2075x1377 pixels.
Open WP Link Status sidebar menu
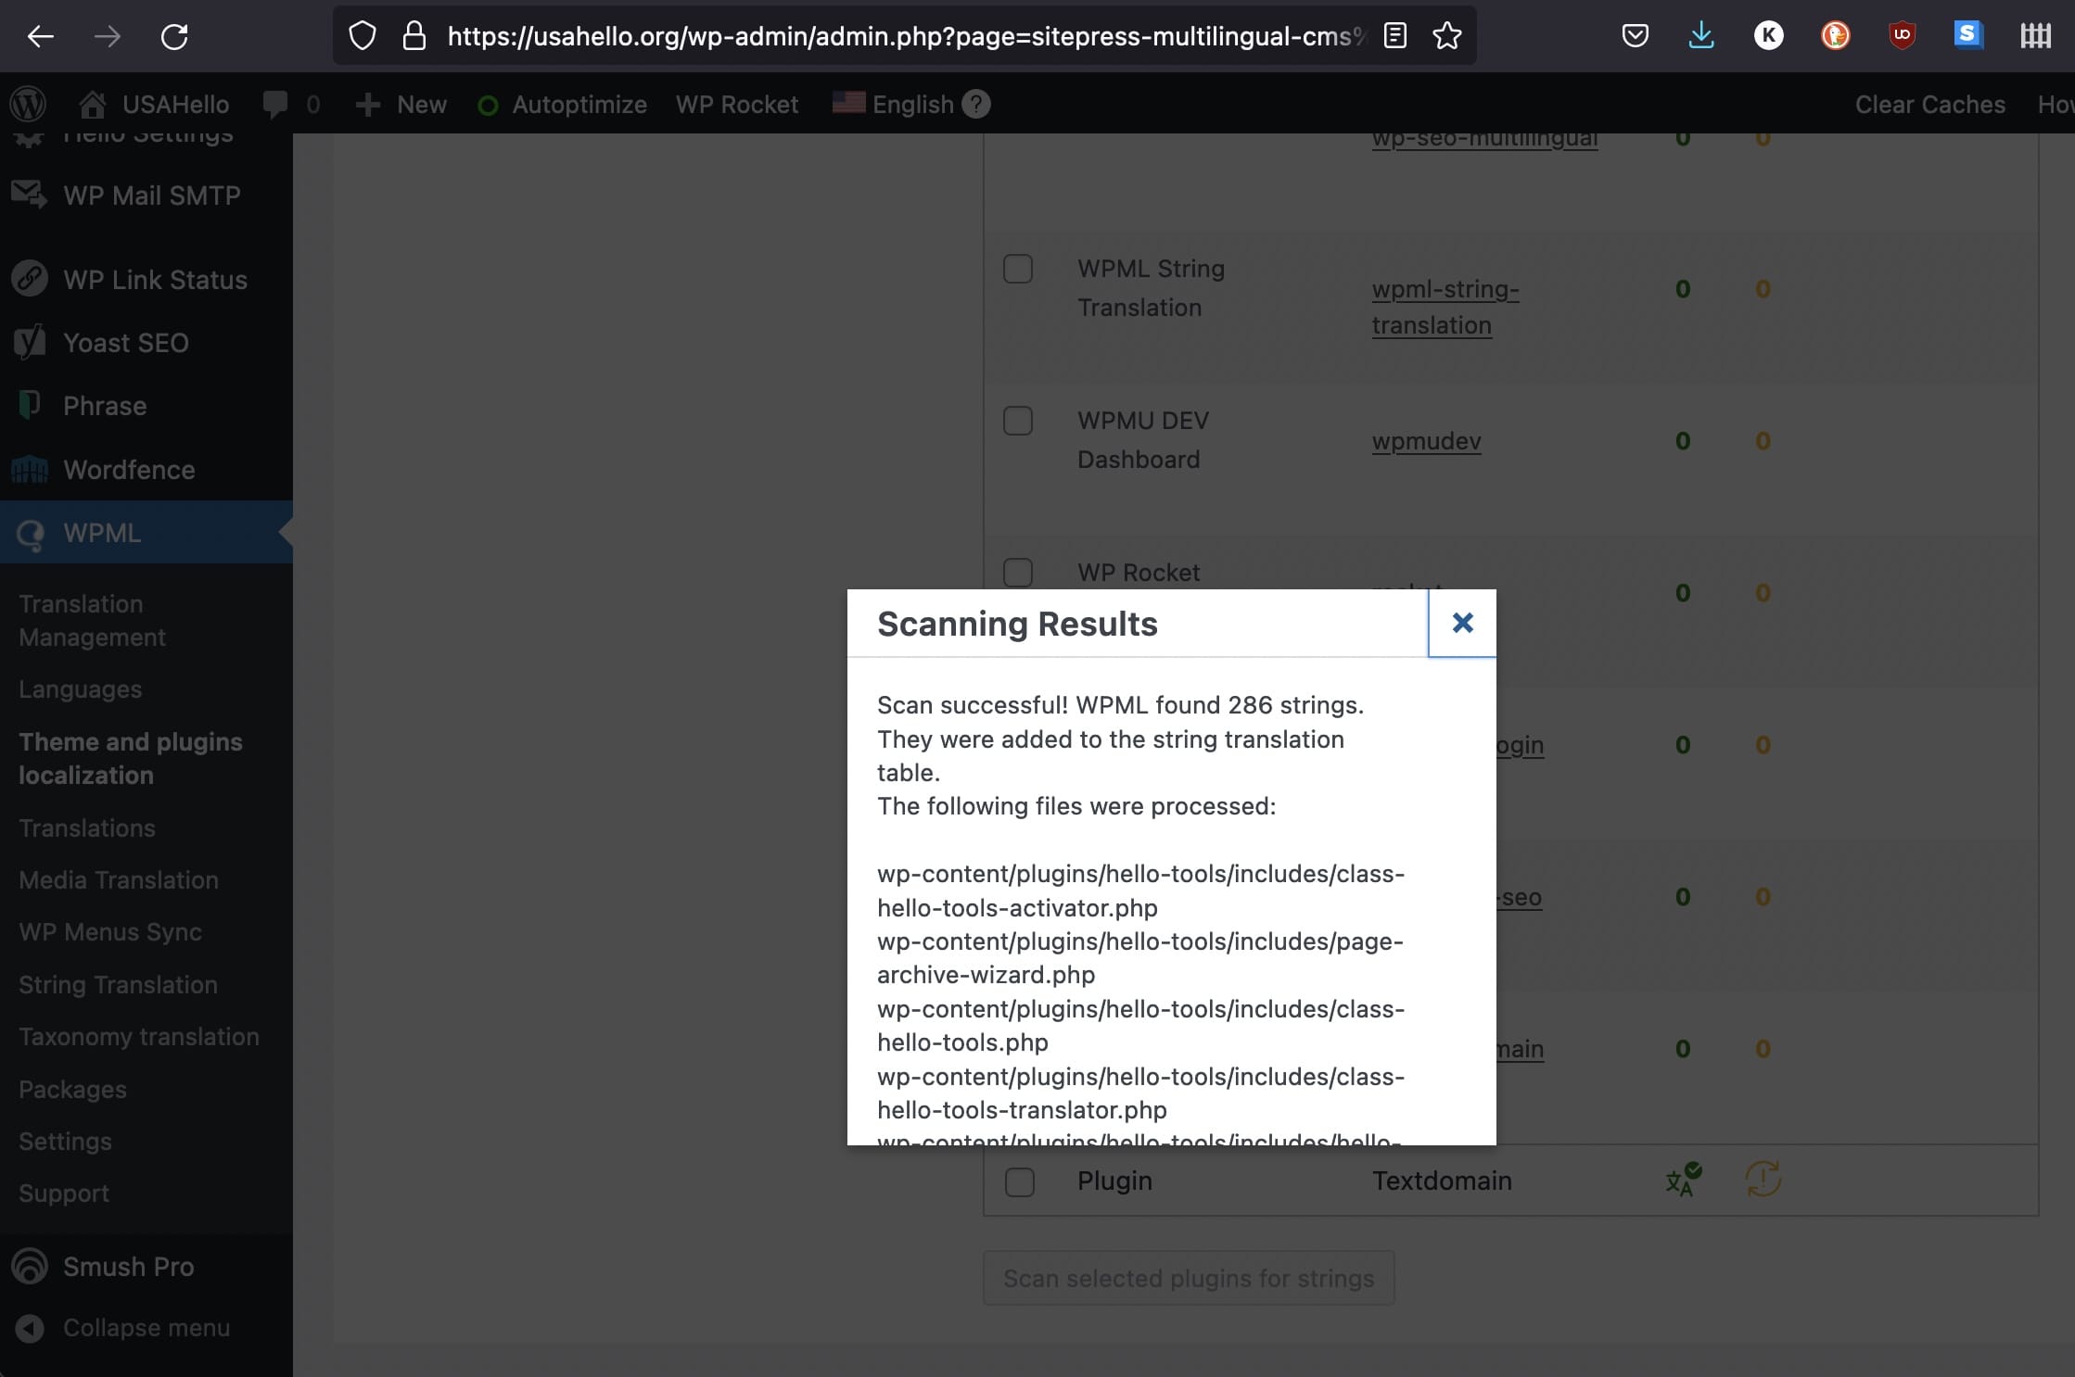(146, 280)
